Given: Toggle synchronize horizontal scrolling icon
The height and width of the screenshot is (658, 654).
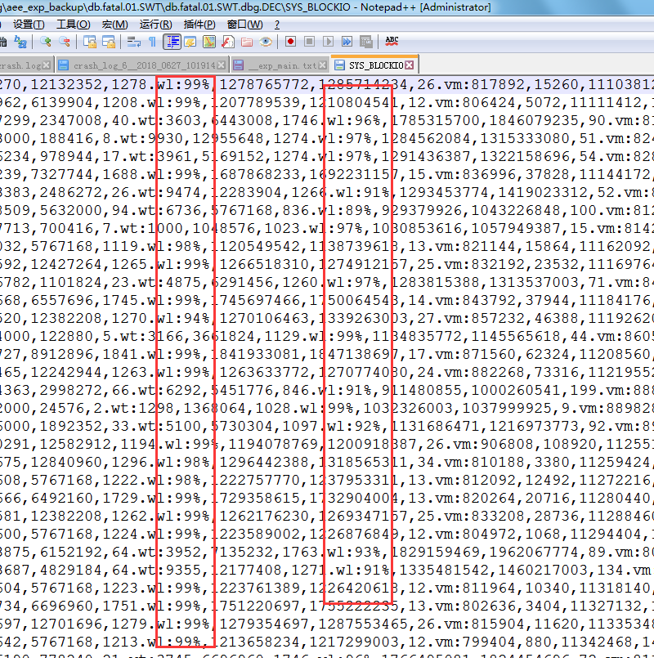Looking at the screenshot, I should coord(109,42).
